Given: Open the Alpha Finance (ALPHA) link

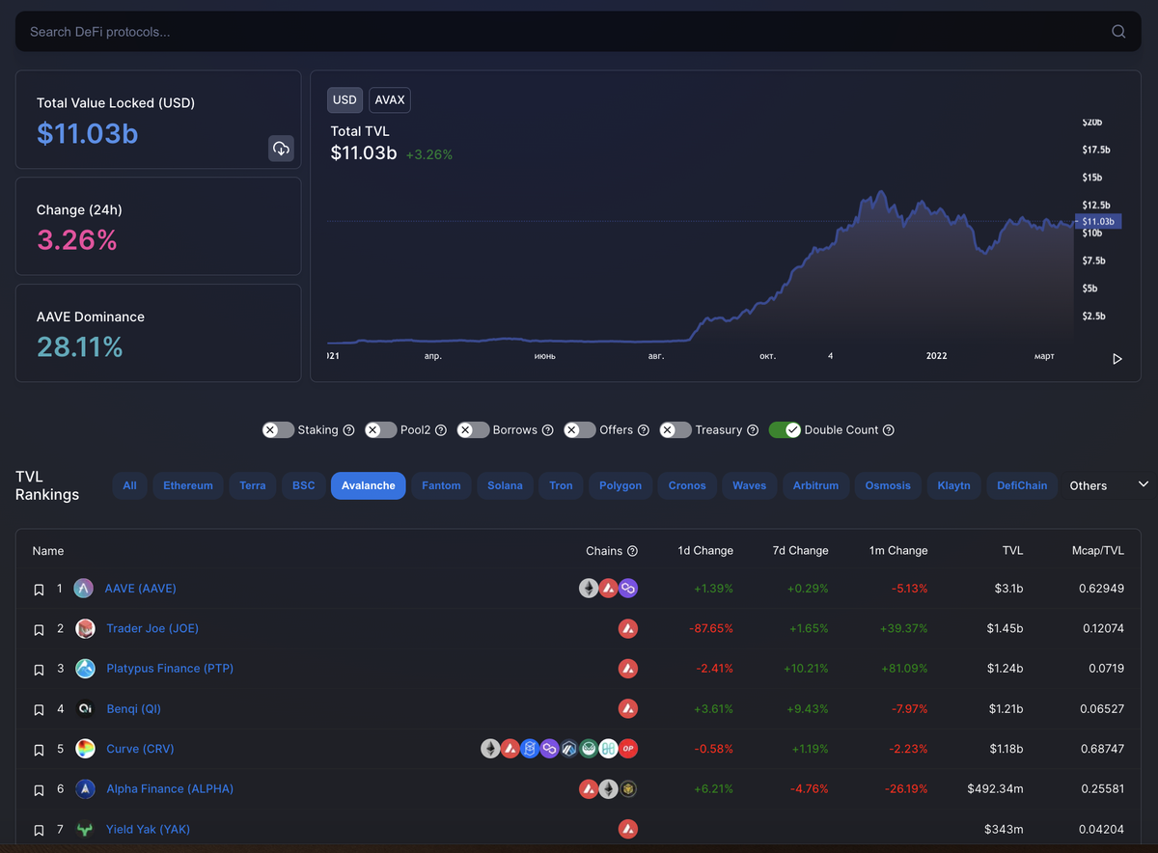Looking at the screenshot, I should pyautogui.click(x=170, y=789).
